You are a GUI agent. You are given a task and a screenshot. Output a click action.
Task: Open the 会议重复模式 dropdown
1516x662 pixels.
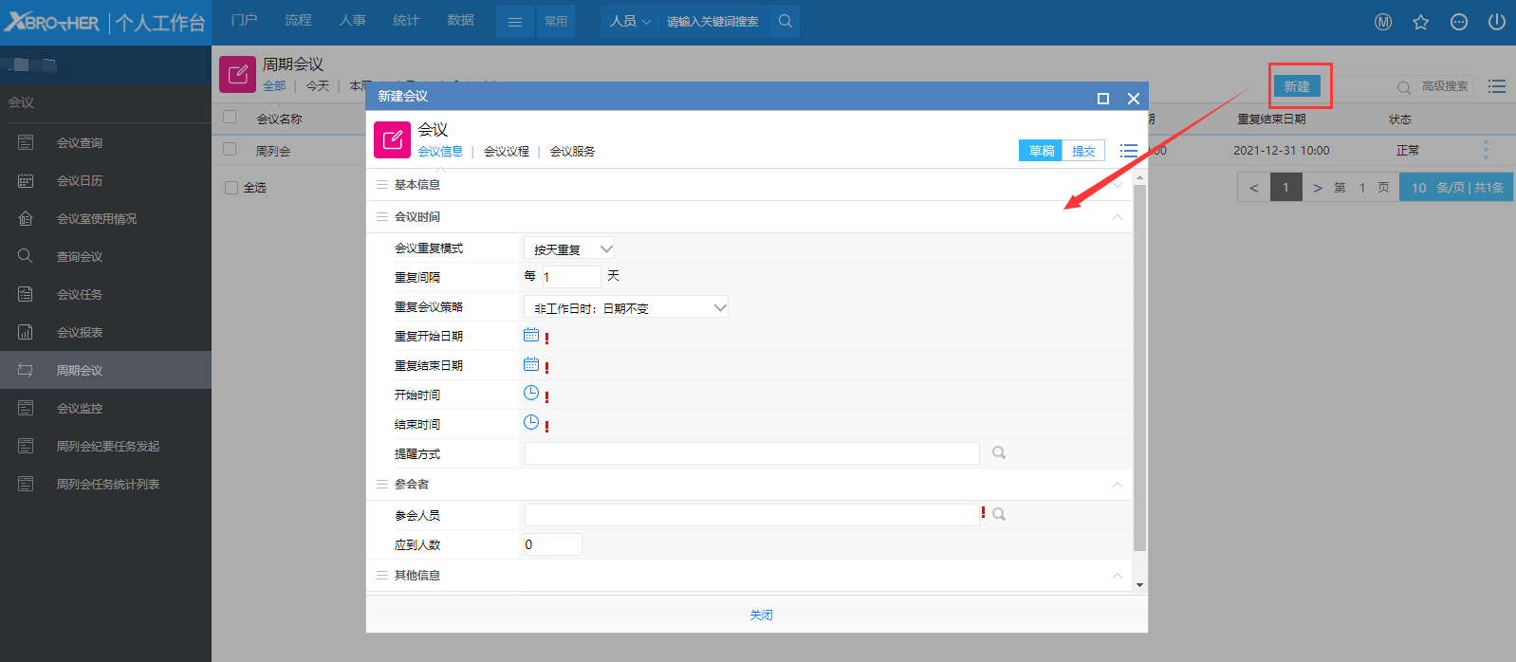(x=569, y=249)
